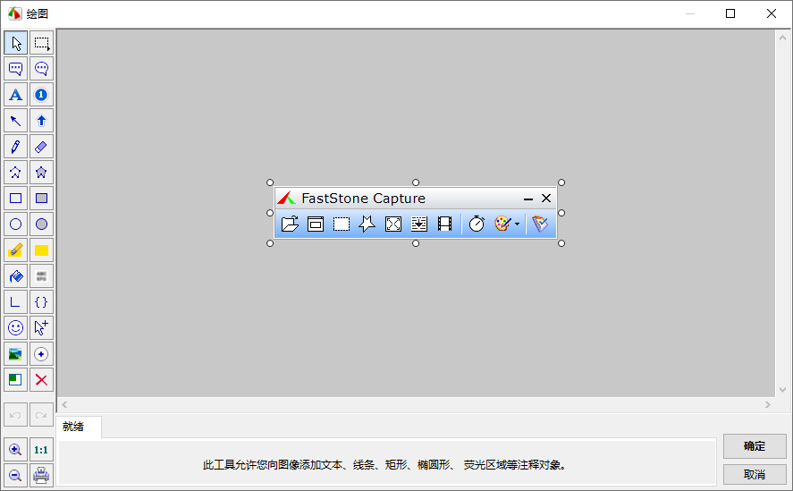Click the zoom in magnifier button
Image resolution: width=793 pixels, height=491 pixels.
pyautogui.click(x=16, y=450)
